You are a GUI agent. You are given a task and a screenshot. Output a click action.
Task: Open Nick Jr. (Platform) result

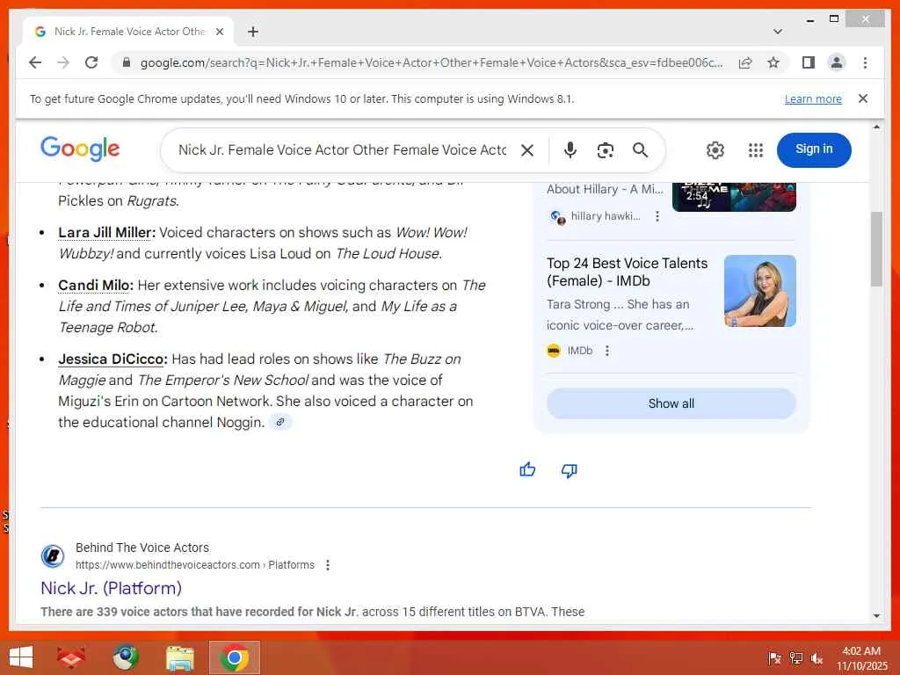(112, 588)
